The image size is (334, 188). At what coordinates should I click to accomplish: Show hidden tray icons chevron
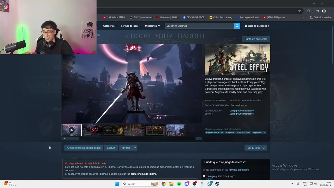point(293,184)
